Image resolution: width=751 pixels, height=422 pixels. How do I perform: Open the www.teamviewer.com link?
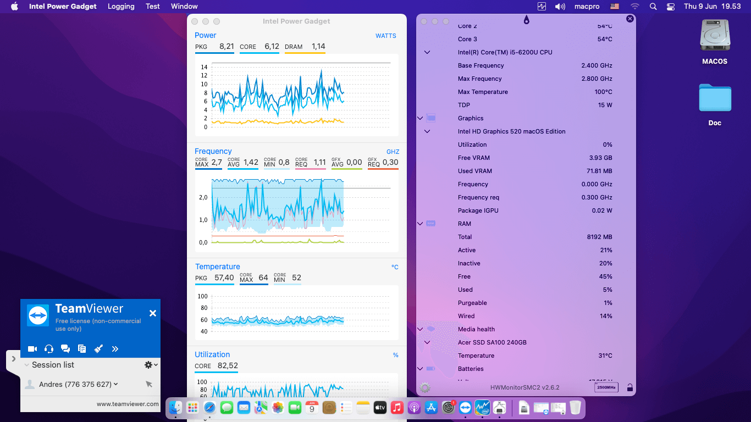click(128, 404)
